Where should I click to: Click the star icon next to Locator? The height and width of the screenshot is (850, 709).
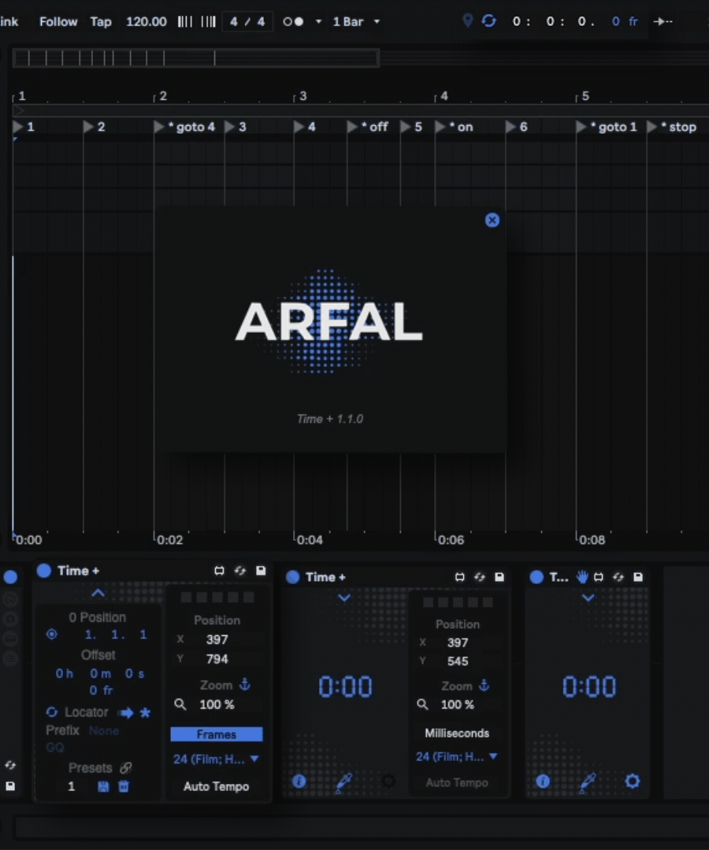pos(145,712)
